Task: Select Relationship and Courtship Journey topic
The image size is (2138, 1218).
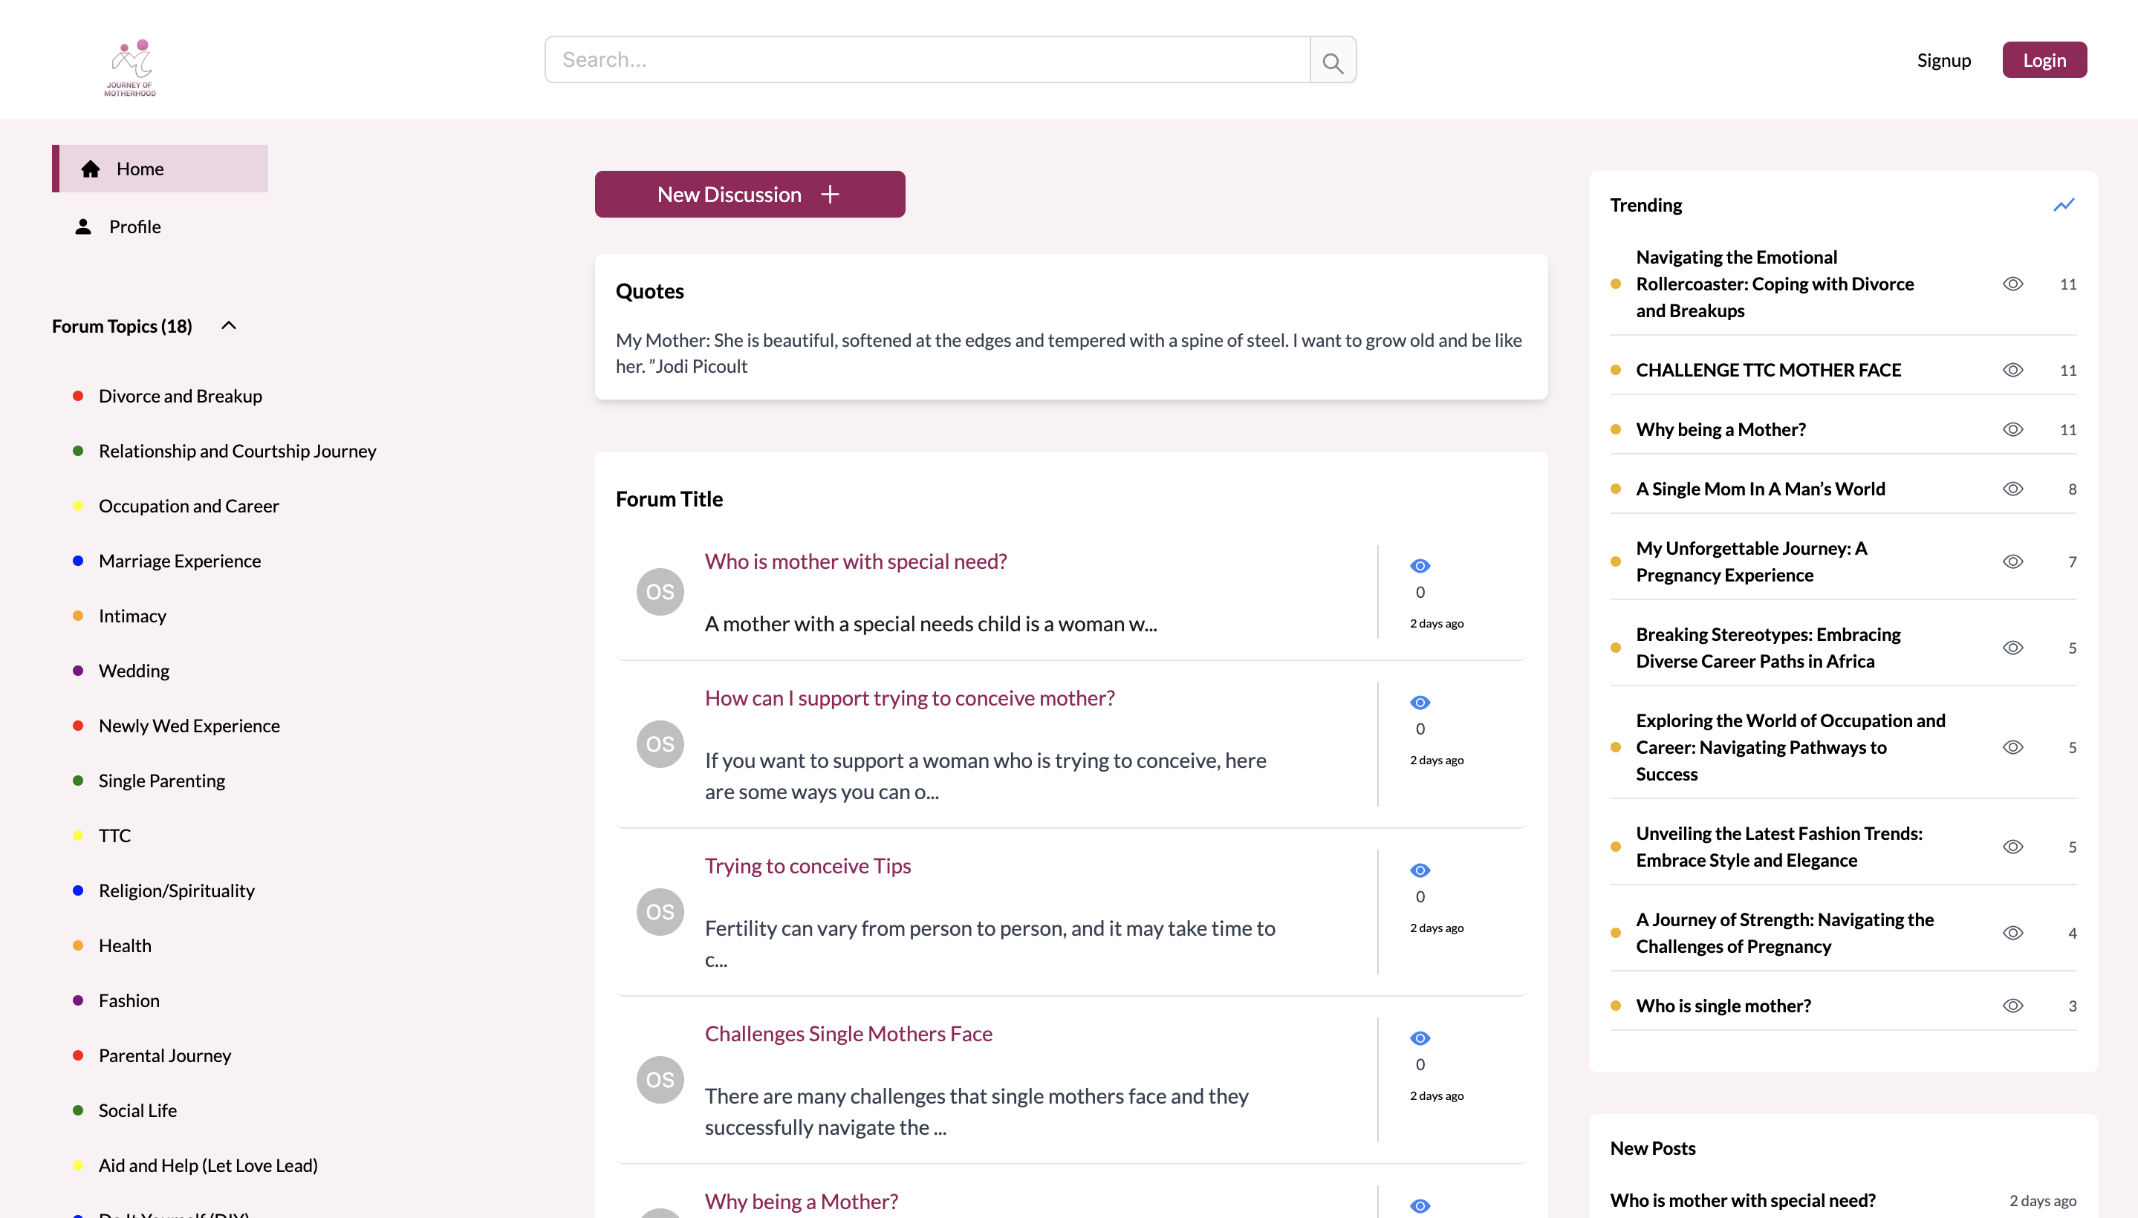Action: coord(237,451)
